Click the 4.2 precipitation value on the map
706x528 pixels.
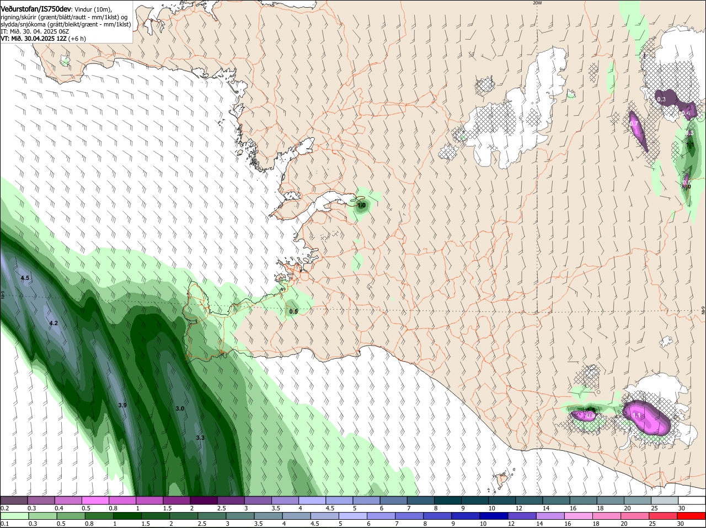pos(54,324)
